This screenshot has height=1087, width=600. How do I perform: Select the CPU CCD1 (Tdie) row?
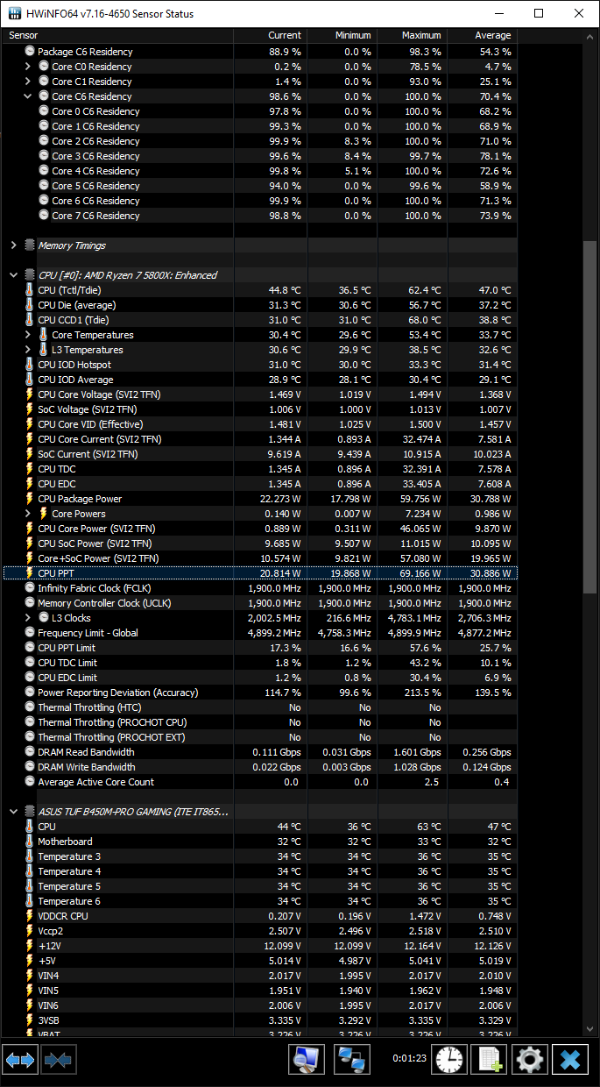pyautogui.click(x=260, y=320)
